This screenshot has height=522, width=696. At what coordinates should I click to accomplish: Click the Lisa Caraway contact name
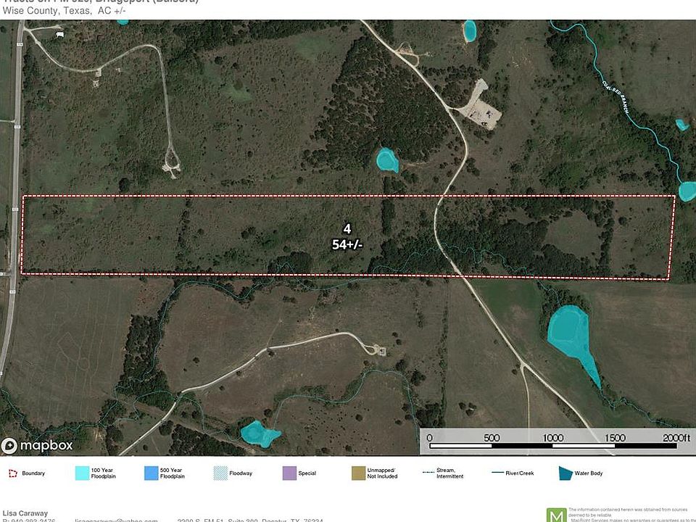25,513
